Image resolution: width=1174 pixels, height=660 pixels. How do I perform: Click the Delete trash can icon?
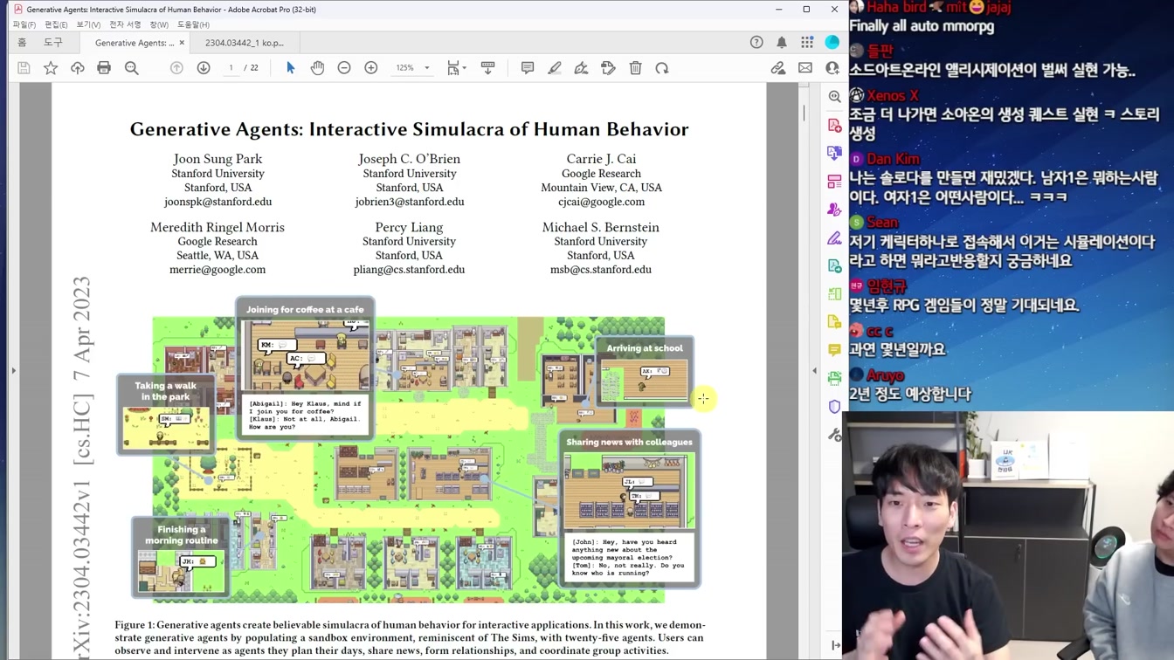636,68
